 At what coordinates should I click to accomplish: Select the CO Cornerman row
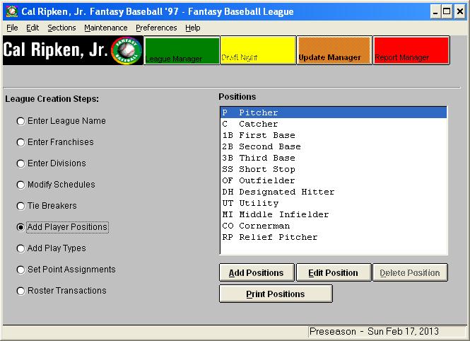click(x=334, y=226)
